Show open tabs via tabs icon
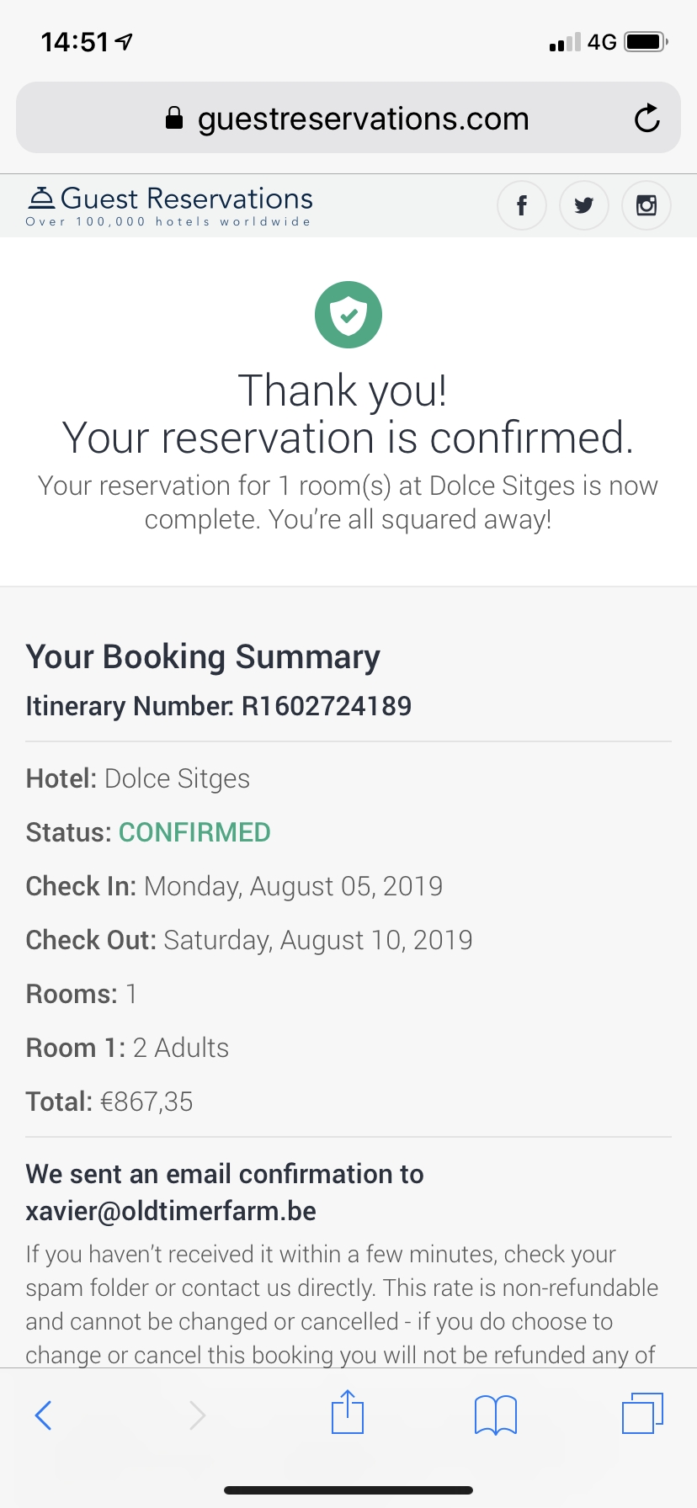 [642, 1413]
